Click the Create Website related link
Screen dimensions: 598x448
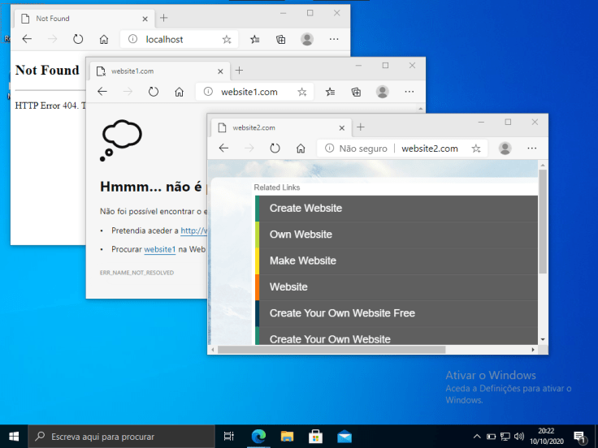point(305,208)
